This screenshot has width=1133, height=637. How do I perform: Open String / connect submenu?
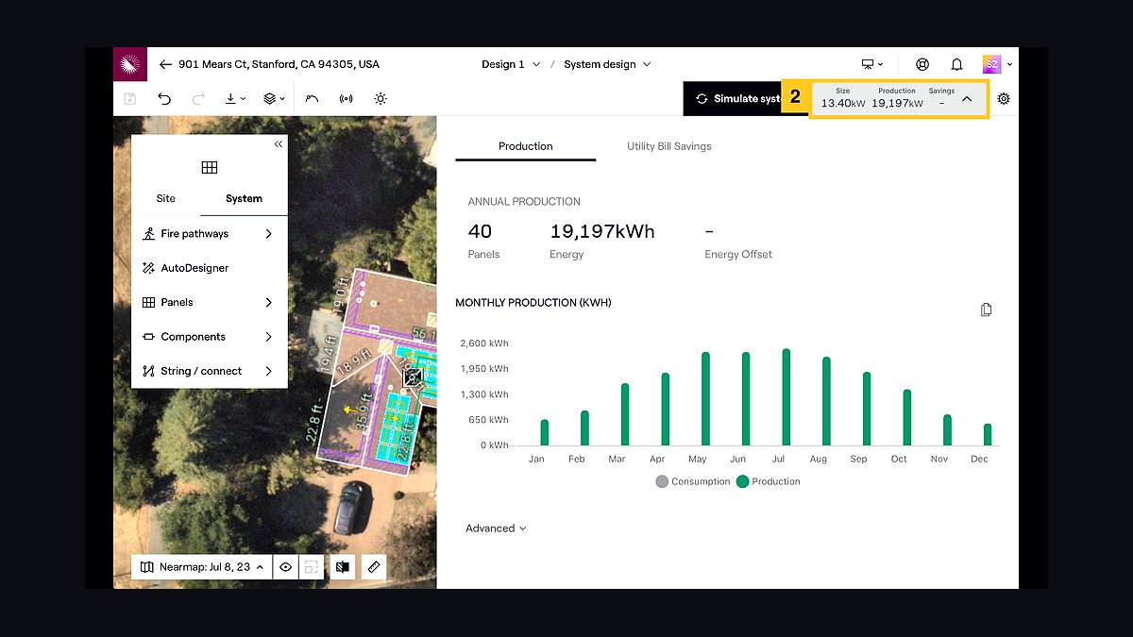[209, 371]
